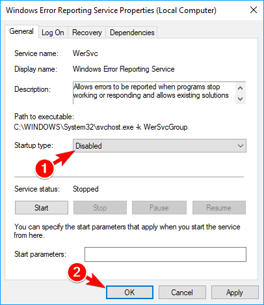Start the service with the Start button
Screen dimensions: 264x305
[x=42, y=208]
